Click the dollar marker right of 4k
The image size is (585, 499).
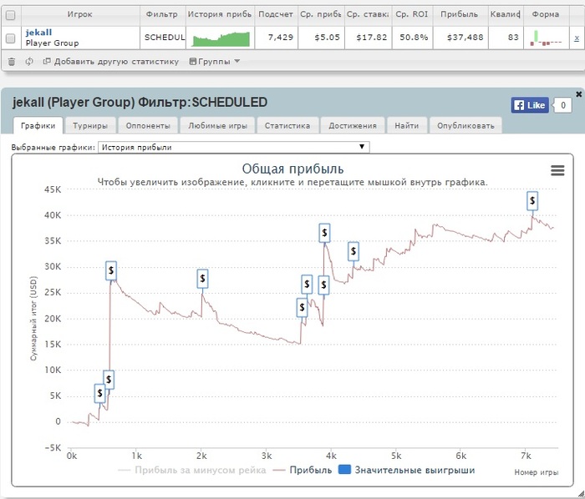tap(354, 251)
